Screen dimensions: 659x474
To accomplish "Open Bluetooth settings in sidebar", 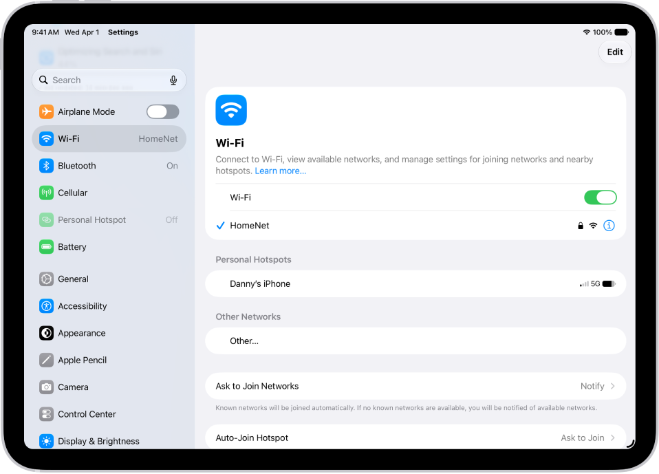I will click(x=109, y=166).
